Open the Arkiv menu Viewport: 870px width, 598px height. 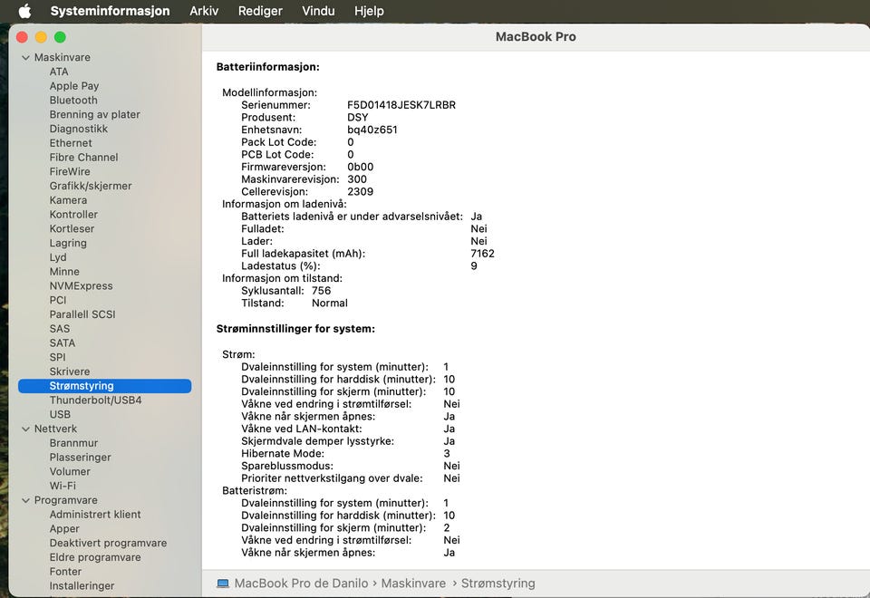(x=204, y=11)
